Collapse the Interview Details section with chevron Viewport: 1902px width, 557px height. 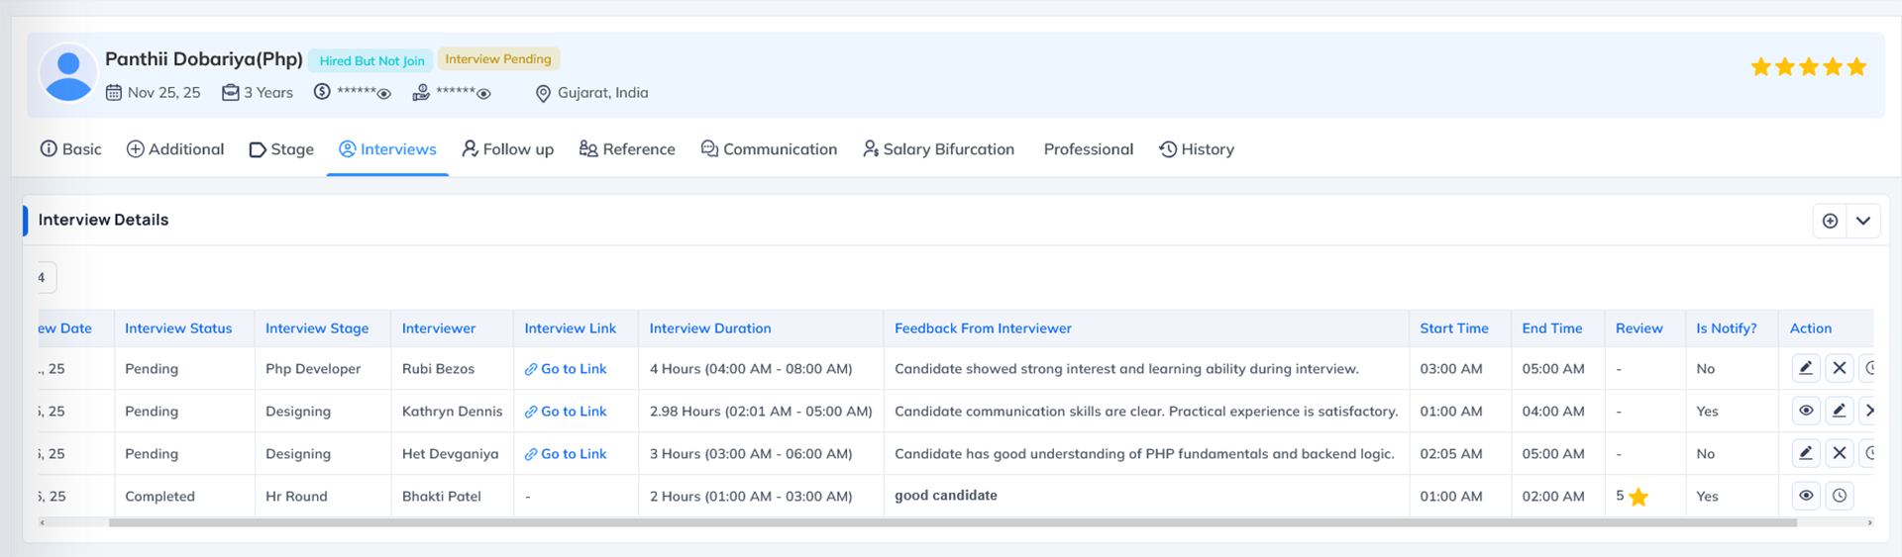[x=1863, y=221]
